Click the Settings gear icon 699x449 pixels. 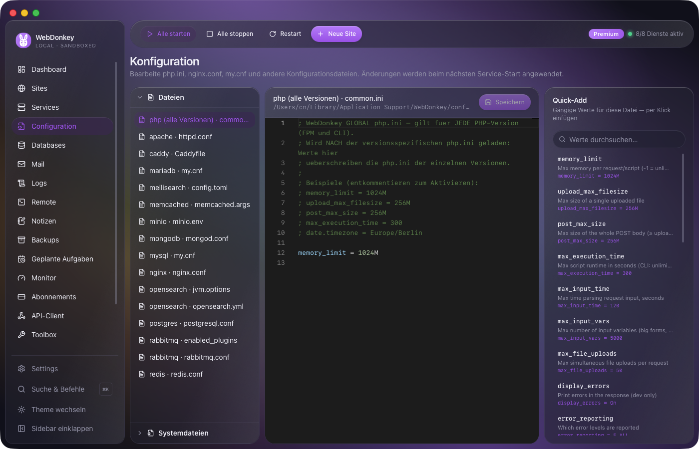21,369
